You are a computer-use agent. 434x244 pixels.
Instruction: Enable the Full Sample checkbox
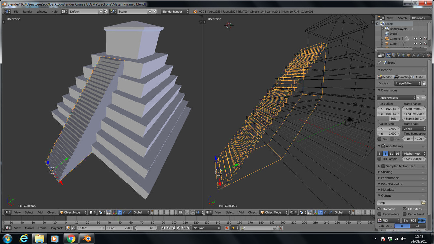coord(380,159)
